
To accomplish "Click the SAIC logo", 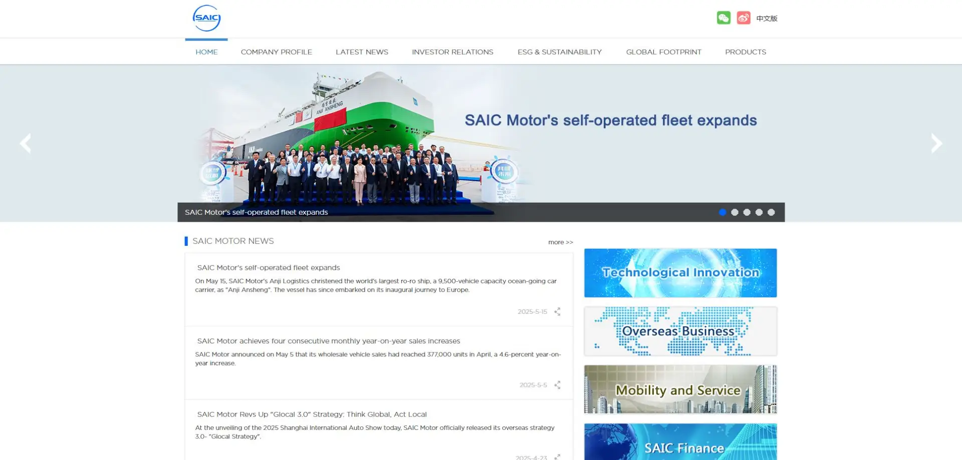I will [x=206, y=19].
